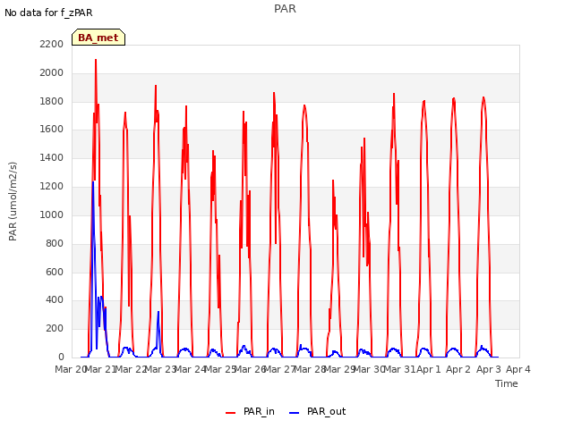Click the 800 y-axis tick label

pos(55,243)
